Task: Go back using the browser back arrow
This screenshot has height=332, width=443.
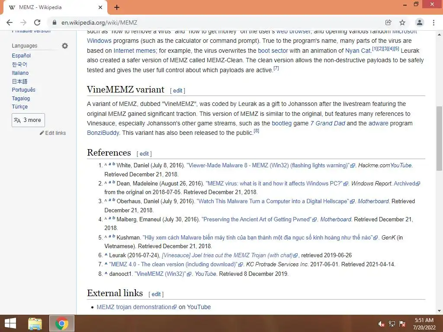Action: point(10,22)
